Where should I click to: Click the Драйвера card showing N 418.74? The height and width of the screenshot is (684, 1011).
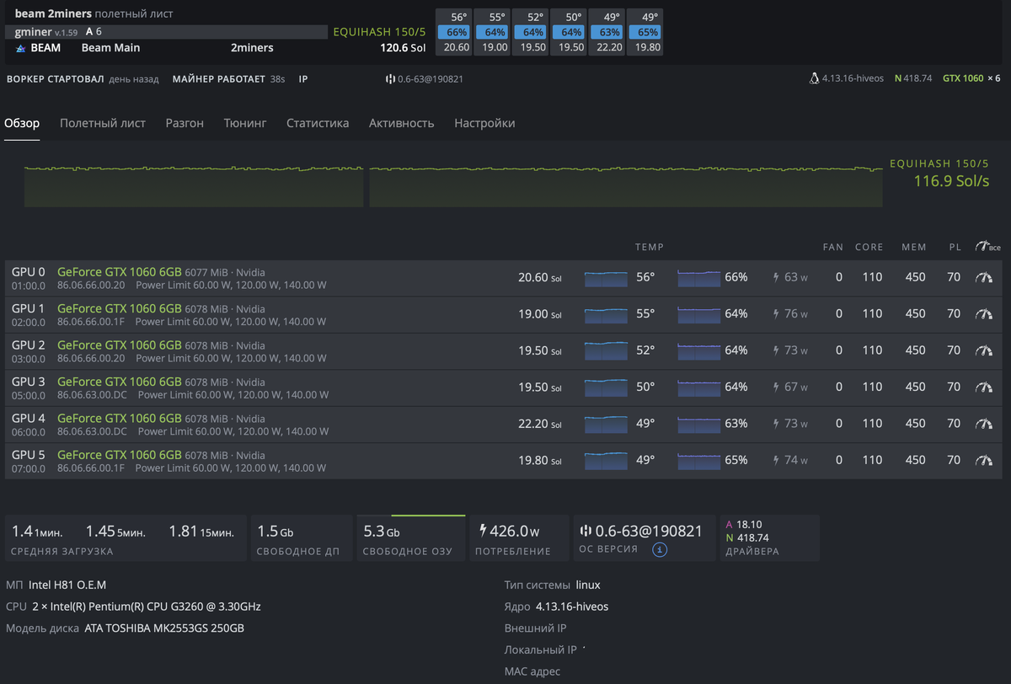pos(769,538)
